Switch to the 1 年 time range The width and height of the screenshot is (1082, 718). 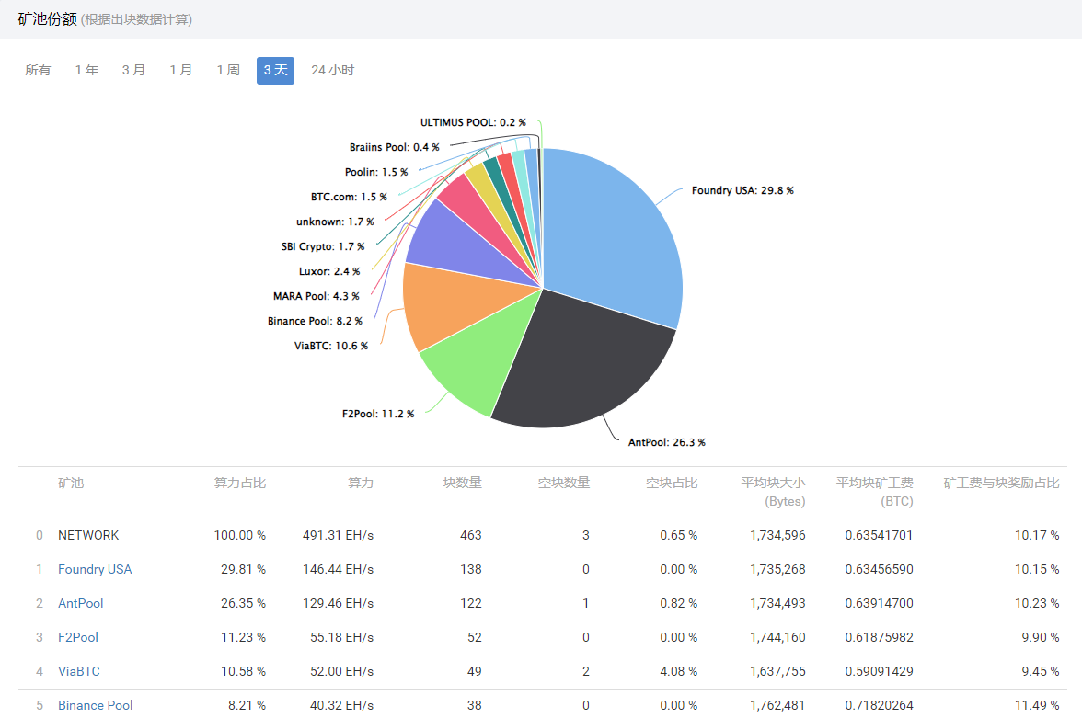coord(86,70)
